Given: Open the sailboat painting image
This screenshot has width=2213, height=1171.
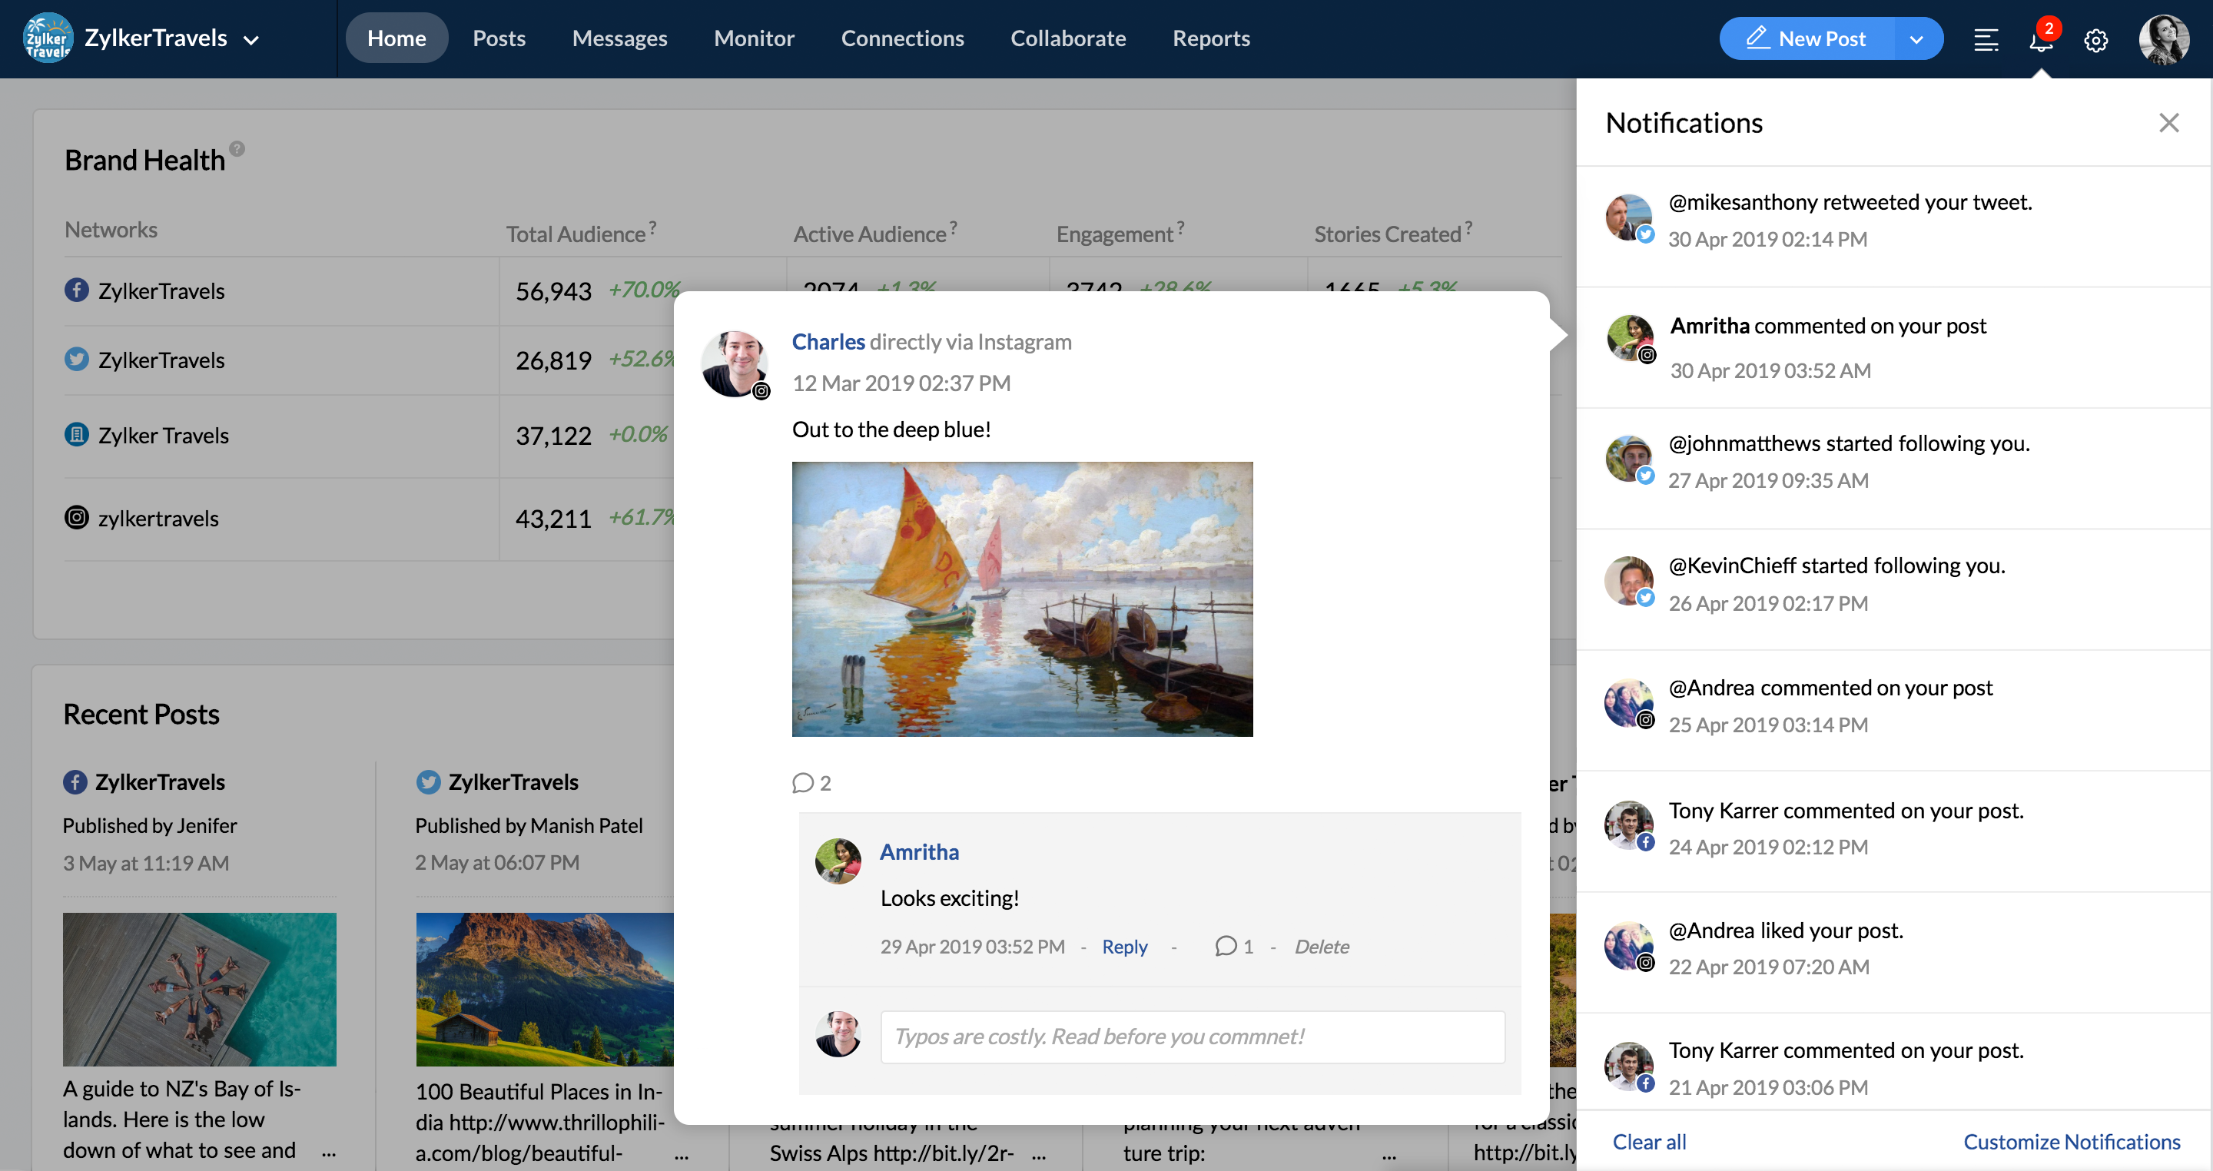Looking at the screenshot, I should click(1021, 599).
